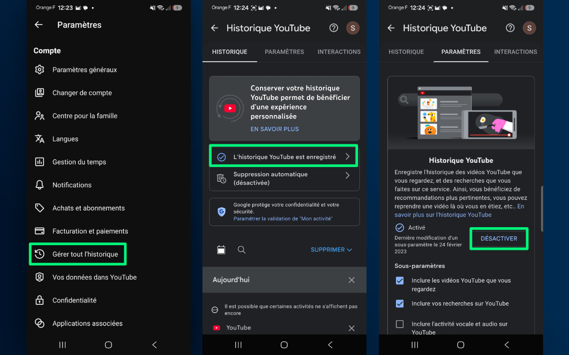Tap the Langues translate icon
Screen dimensions: 569x355
[x=40, y=139]
